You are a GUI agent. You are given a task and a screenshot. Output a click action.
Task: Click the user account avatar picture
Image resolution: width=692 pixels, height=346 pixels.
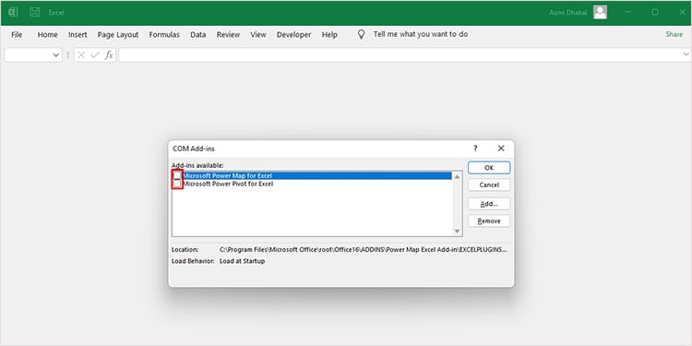click(x=601, y=12)
